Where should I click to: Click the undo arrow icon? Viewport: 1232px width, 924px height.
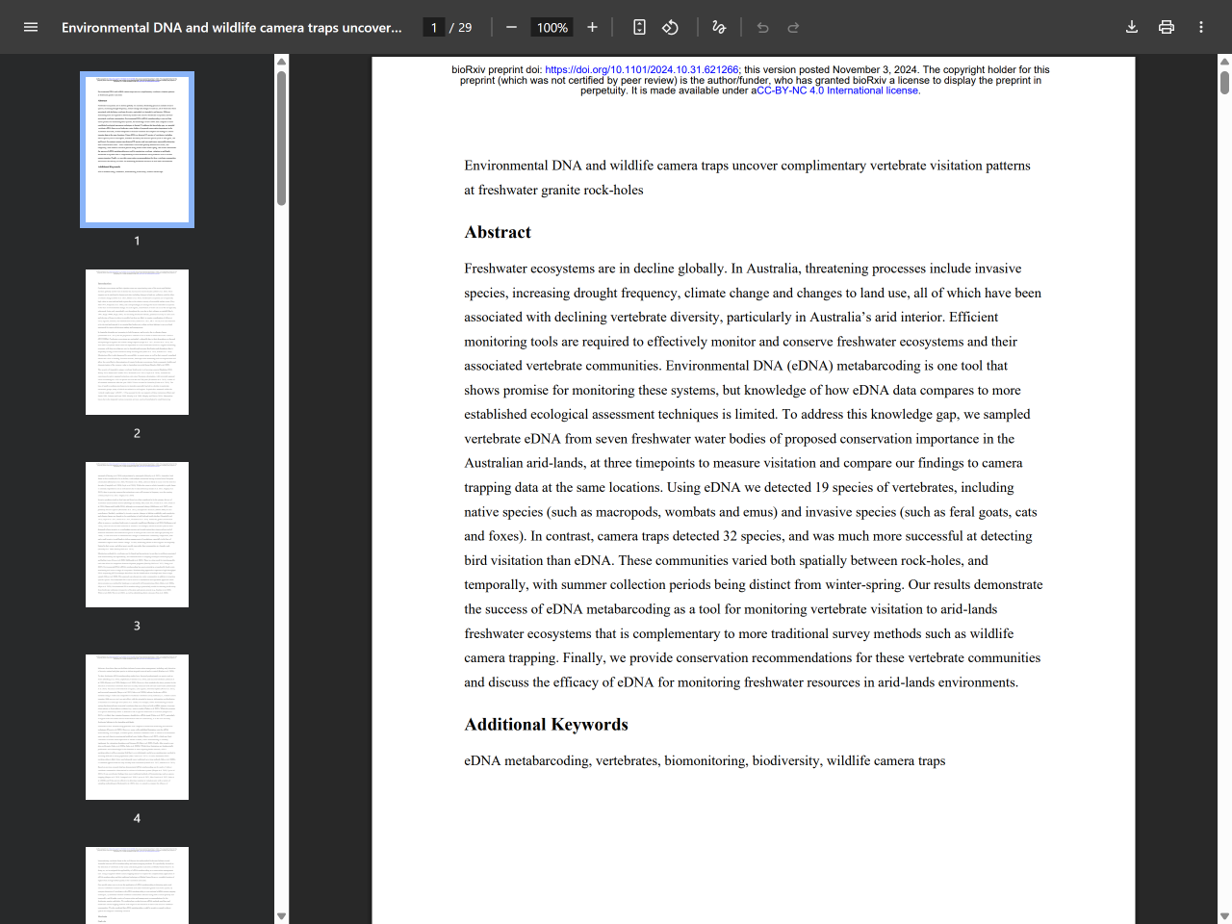click(x=762, y=27)
